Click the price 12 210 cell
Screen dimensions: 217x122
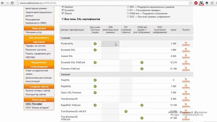173,62
